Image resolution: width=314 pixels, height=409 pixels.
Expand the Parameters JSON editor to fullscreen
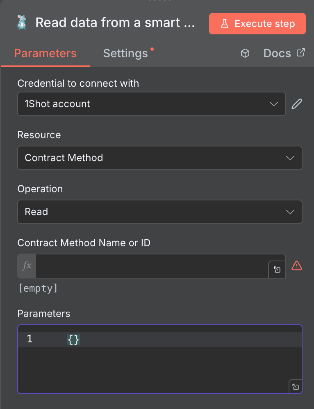coord(296,387)
